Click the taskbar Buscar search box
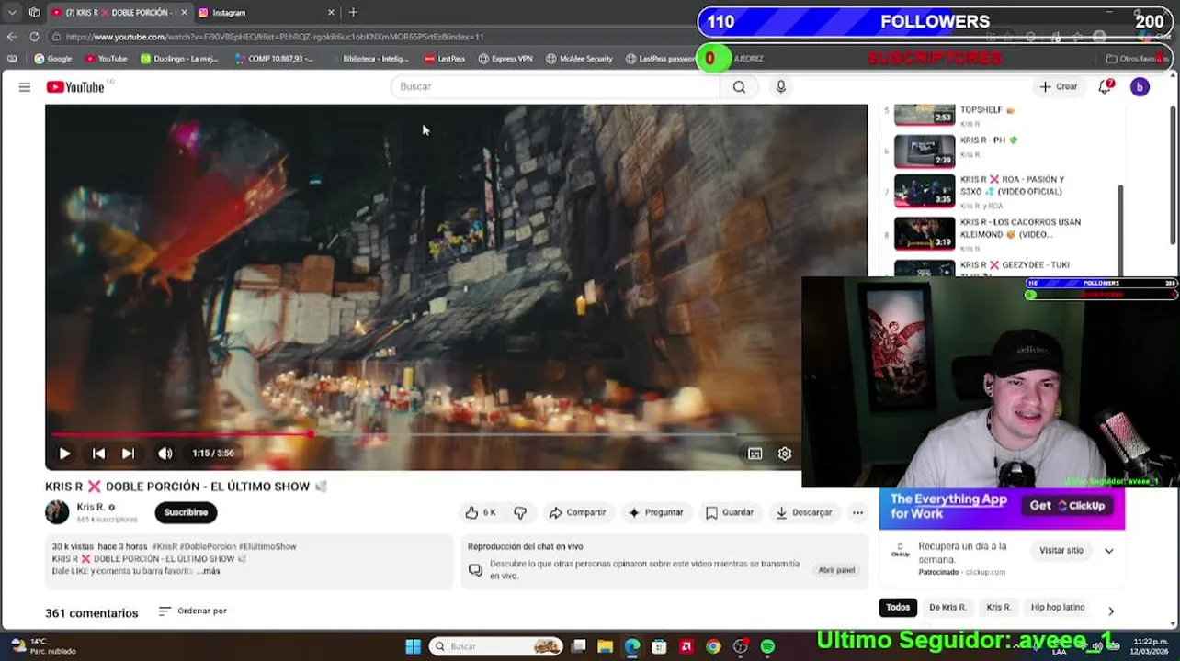This screenshot has height=661, width=1180. pos(496,646)
